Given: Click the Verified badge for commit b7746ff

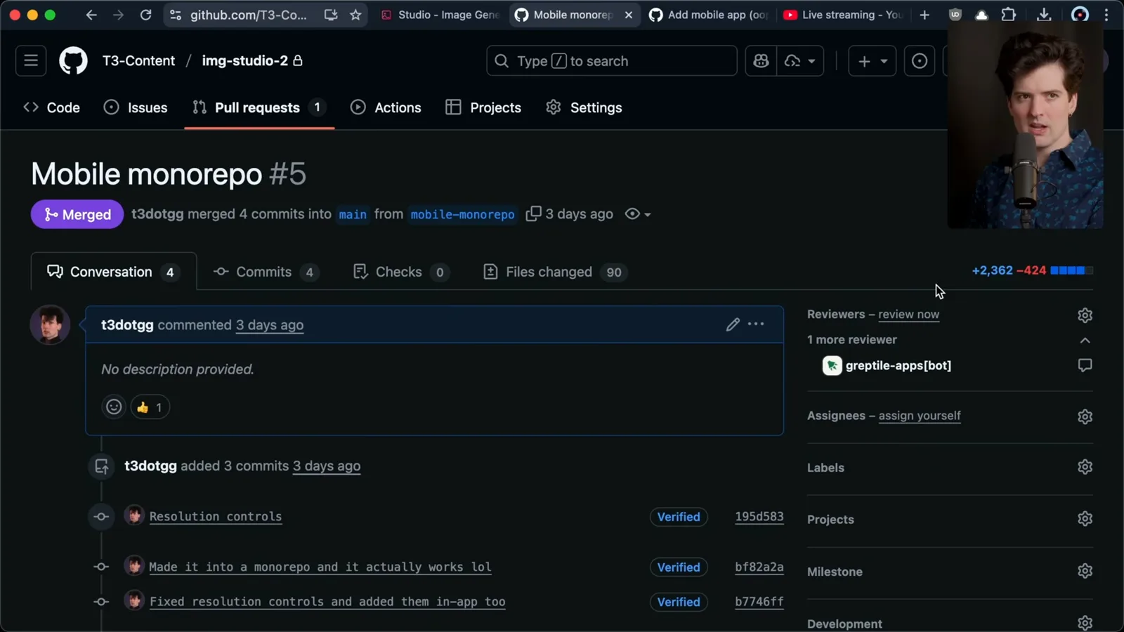Looking at the screenshot, I should [x=678, y=602].
